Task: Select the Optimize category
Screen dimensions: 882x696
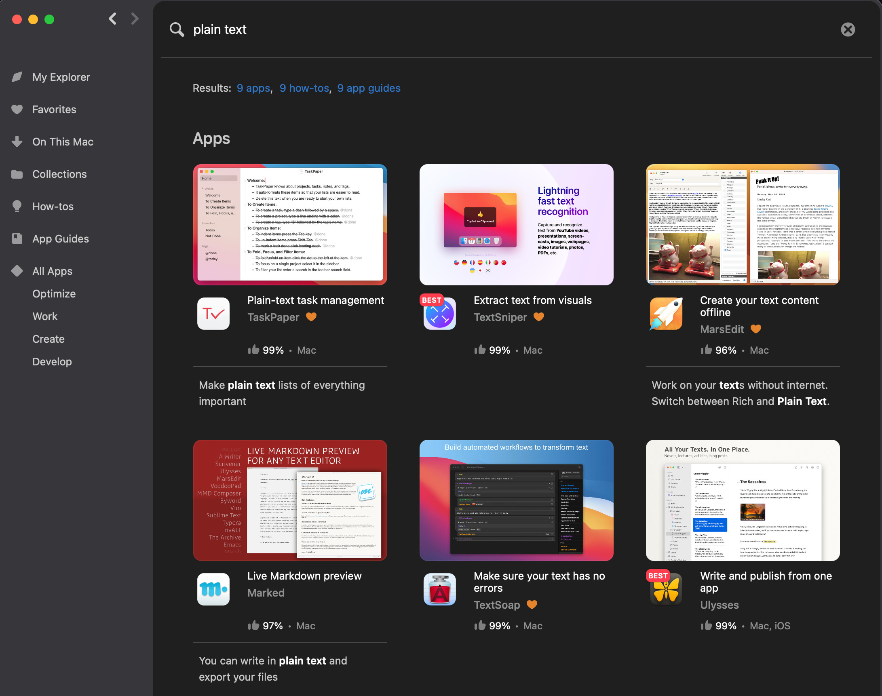Action: [x=54, y=293]
